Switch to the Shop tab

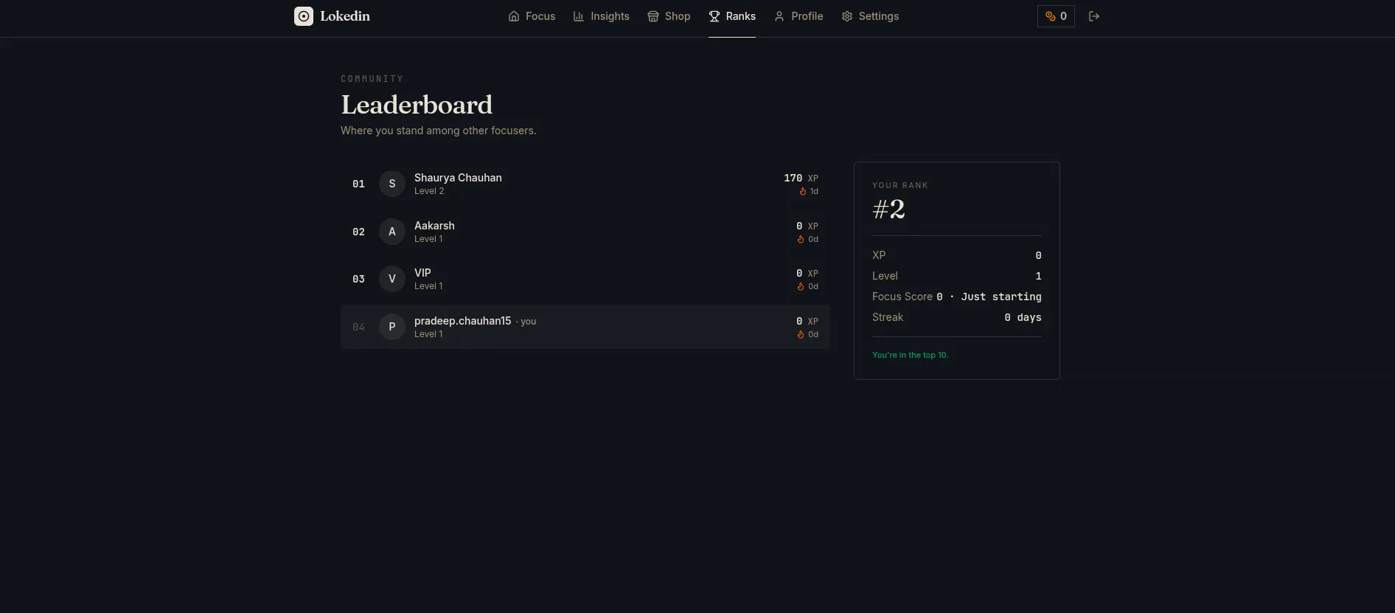pos(669,16)
